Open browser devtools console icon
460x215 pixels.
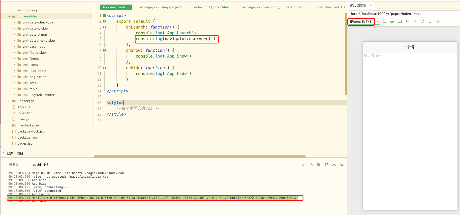pos(400,21)
